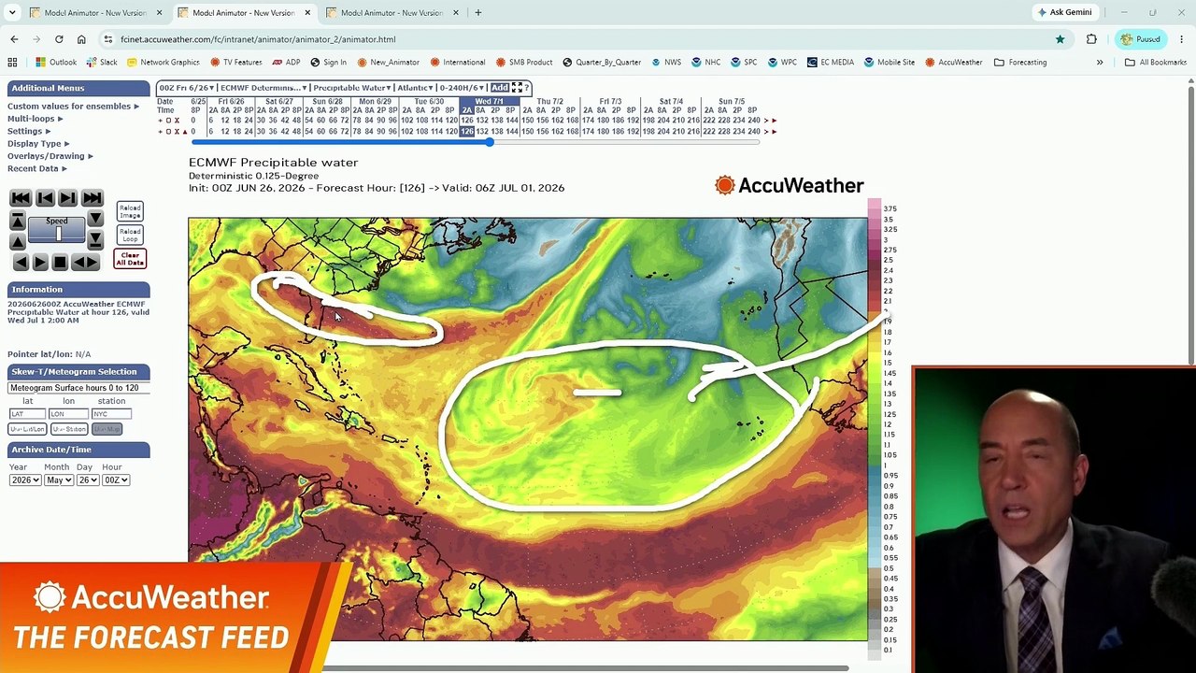This screenshot has width=1196, height=673.
Task: Expand the Display Type menu
Action: [x=38, y=143]
